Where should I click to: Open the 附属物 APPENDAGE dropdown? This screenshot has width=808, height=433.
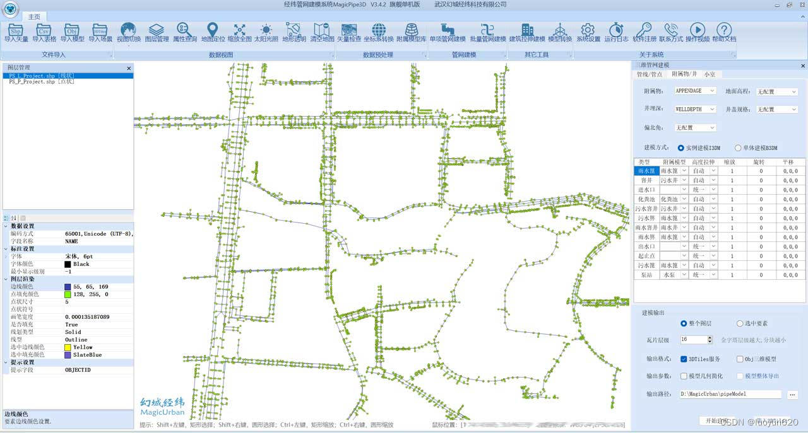click(695, 91)
